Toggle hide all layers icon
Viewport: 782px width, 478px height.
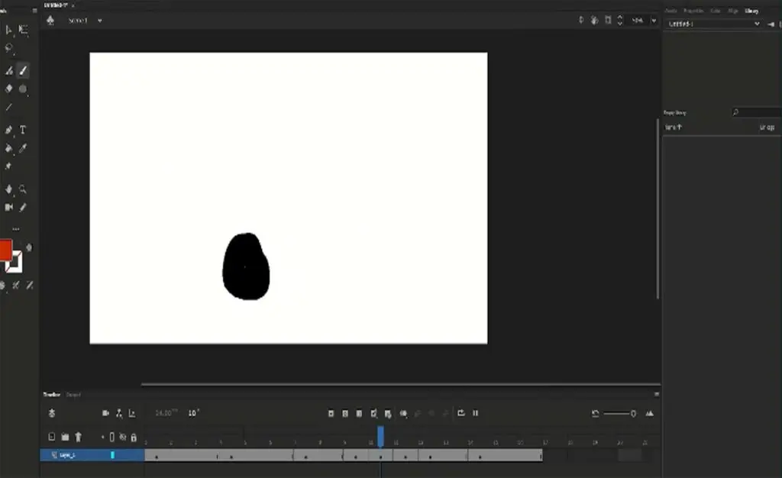click(x=123, y=437)
